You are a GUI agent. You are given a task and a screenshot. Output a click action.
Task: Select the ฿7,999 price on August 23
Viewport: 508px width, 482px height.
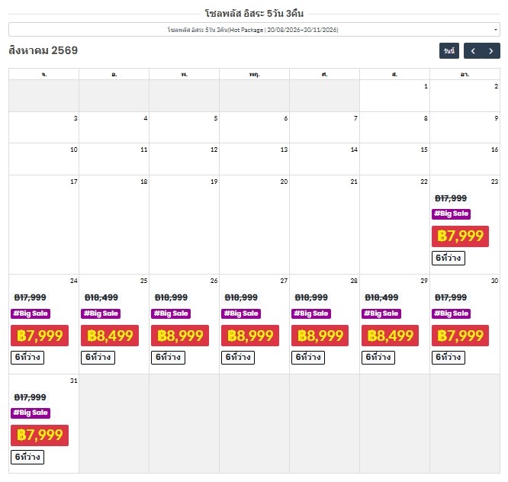(460, 236)
